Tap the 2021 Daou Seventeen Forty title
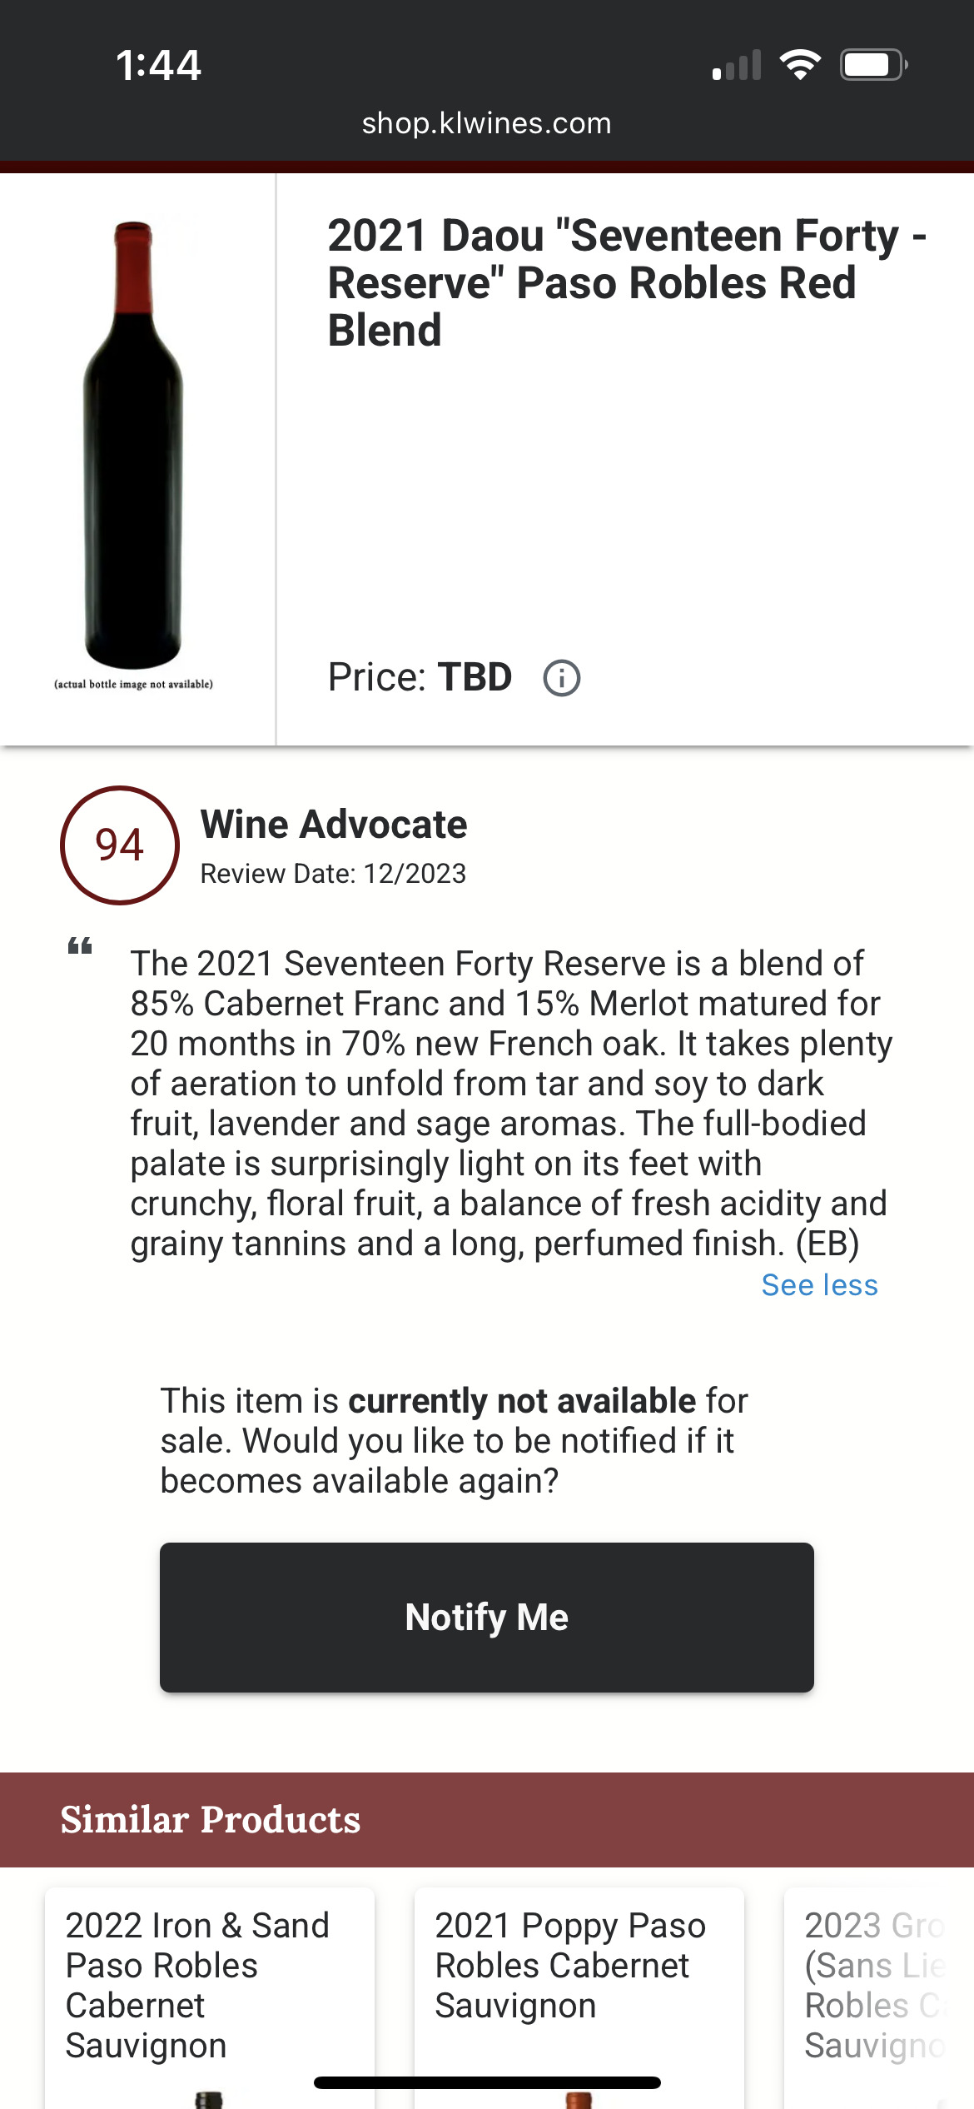Screen dimensions: 974x2109 [x=626, y=282]
